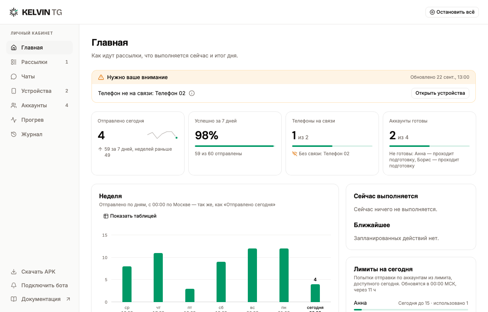Viewport: 488px width, 312px height.
Task: Click the download icon beside Скачать APK
Action: [14, 272]
